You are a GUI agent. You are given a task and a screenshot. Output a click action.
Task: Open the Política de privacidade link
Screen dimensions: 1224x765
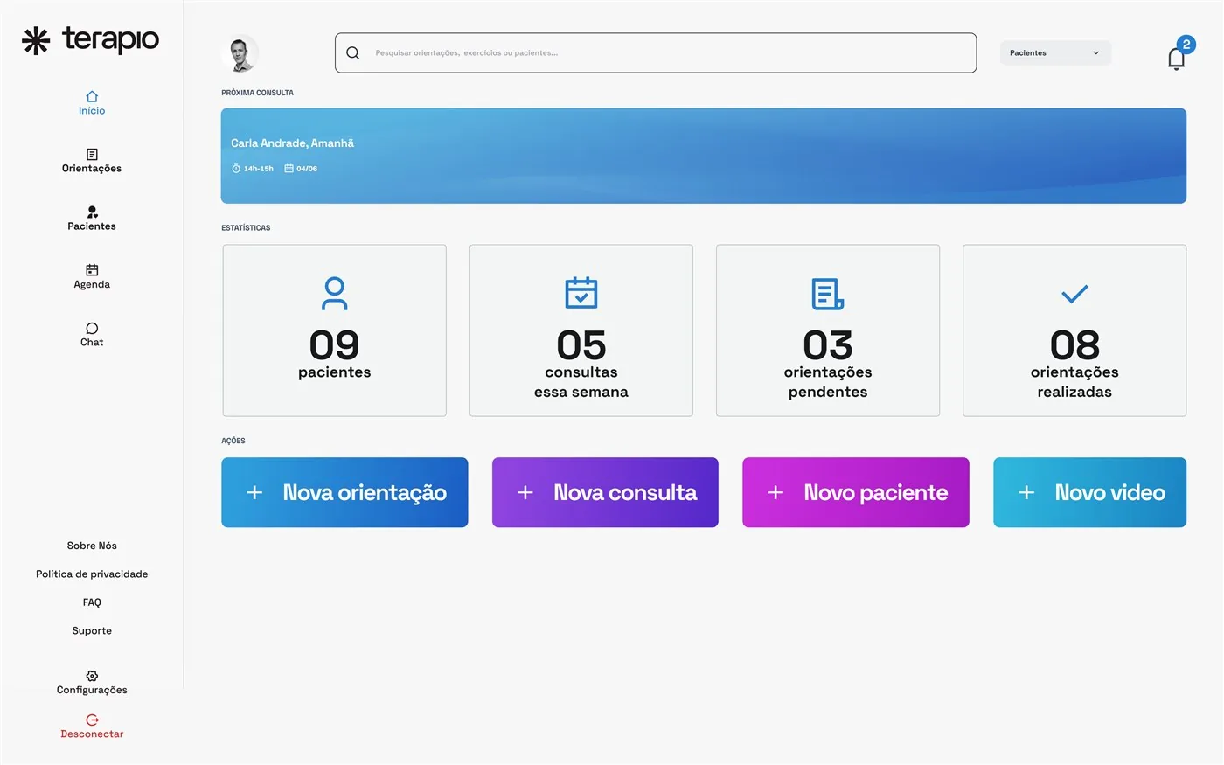point(92,574)
